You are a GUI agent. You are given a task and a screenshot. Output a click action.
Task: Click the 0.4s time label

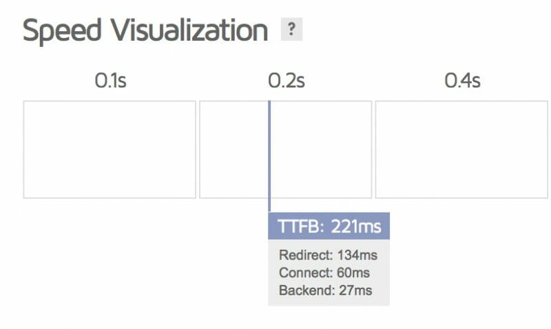click(462, 81)
